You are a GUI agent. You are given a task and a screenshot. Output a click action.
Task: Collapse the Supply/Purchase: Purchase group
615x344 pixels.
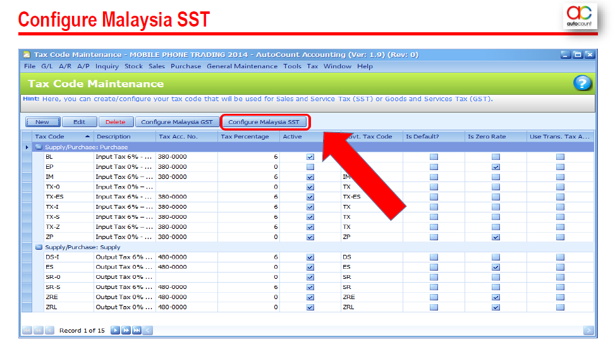pos(39,147)
